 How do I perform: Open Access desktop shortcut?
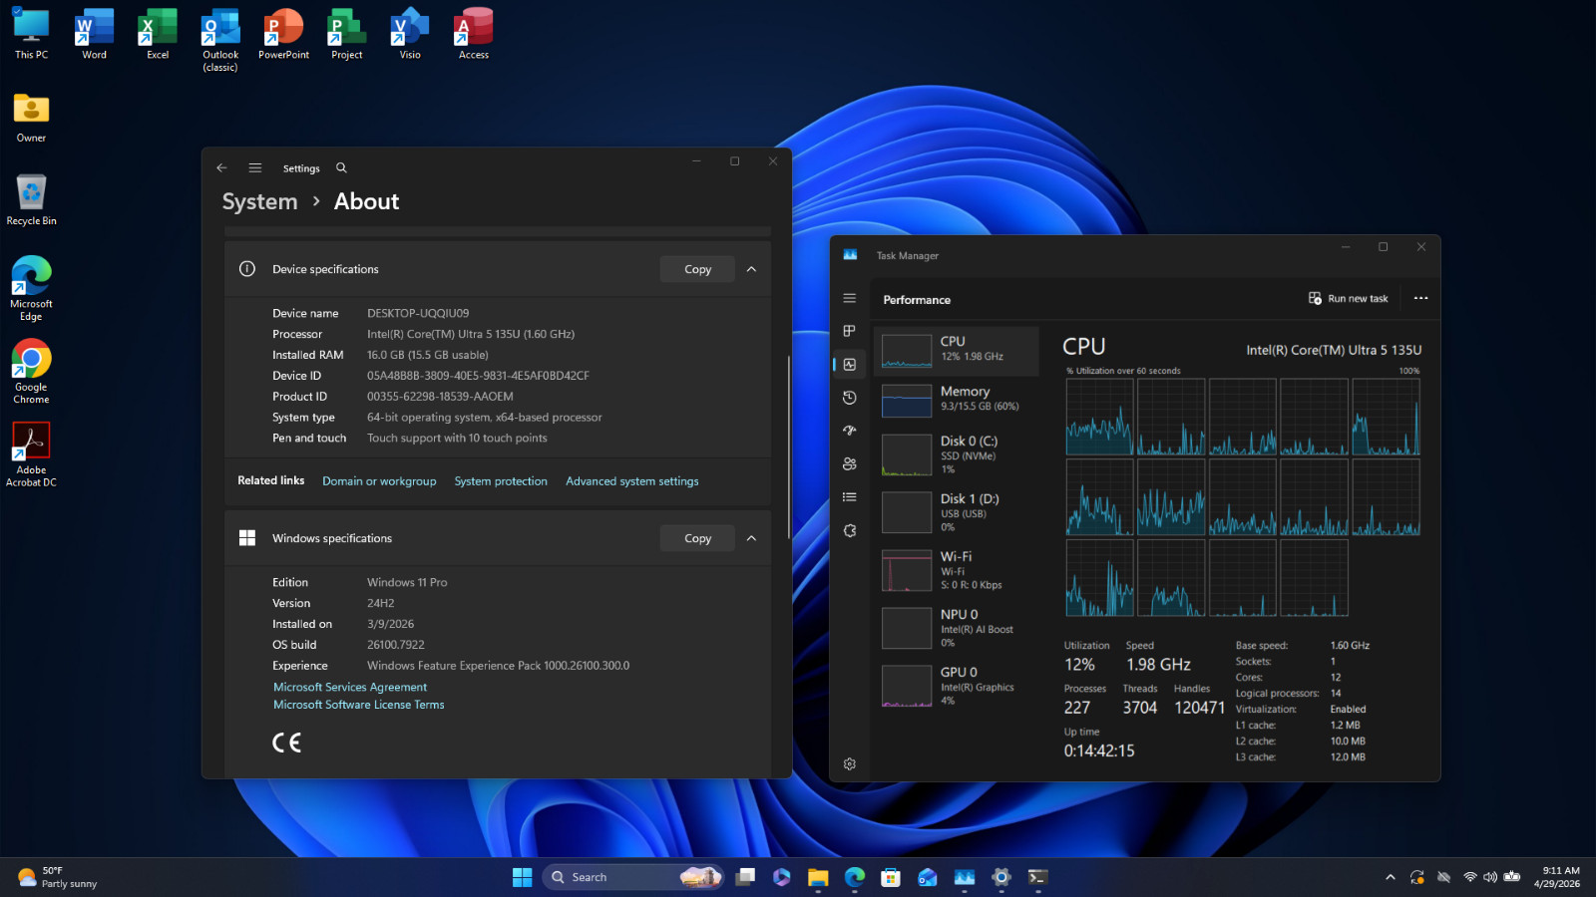(x=474, y=34)
